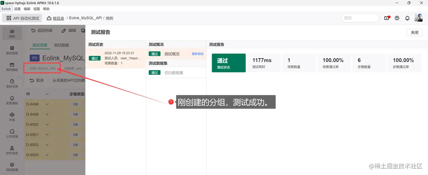
Task: Open the 环境 sidebar section
Action: tap(12, 117)
